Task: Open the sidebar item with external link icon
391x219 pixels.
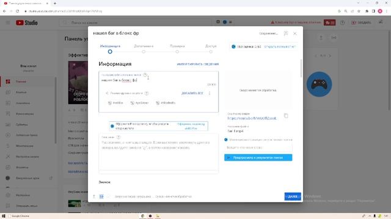Action: click(27, 178)
